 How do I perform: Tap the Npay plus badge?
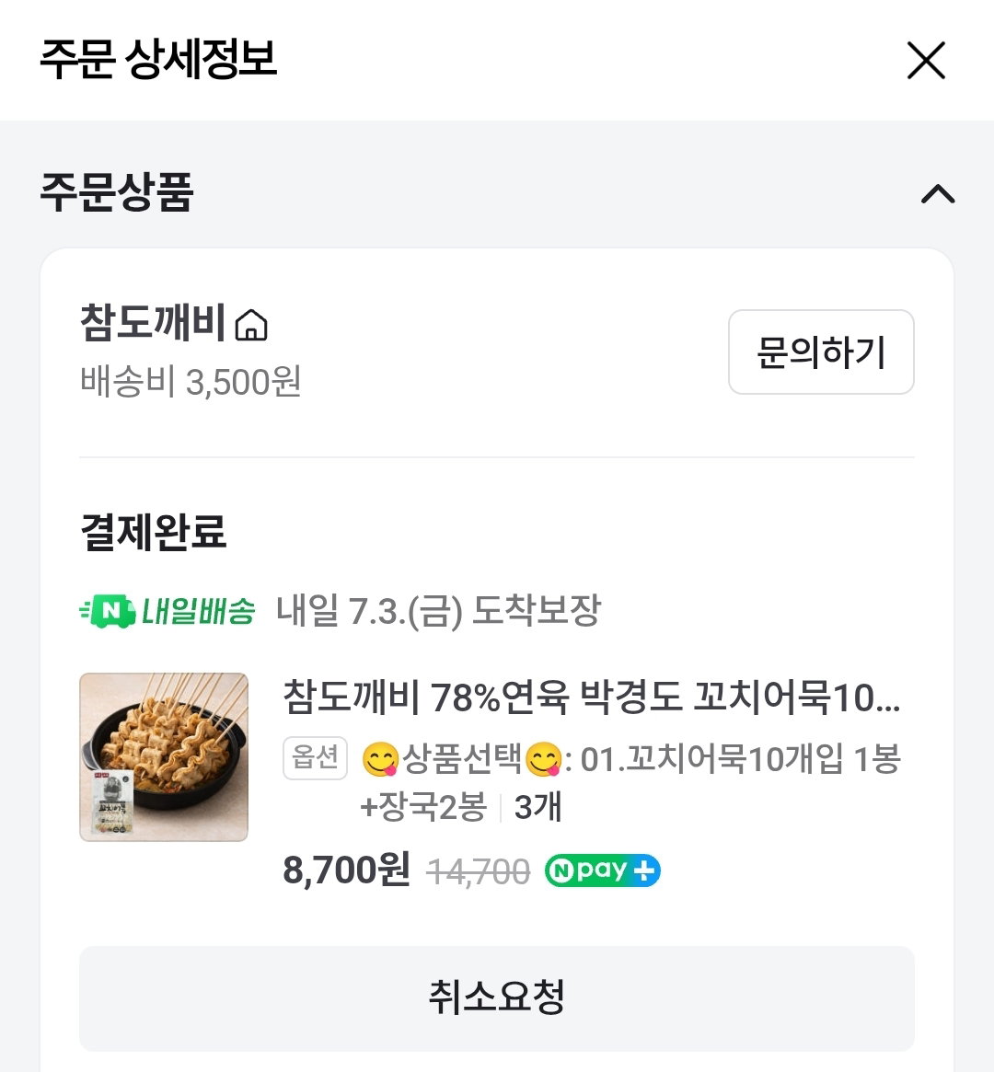[602, 870]
